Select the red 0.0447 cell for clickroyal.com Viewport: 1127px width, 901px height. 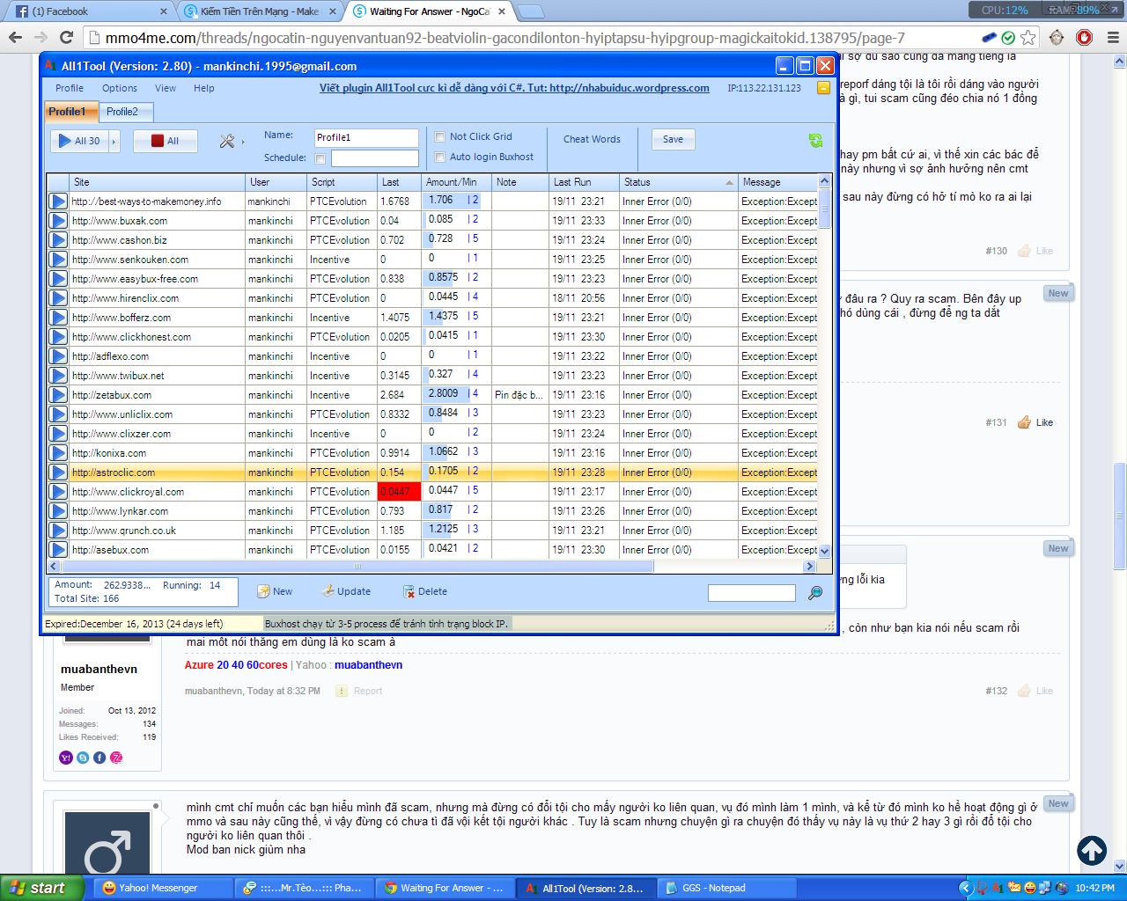[399, 492]
